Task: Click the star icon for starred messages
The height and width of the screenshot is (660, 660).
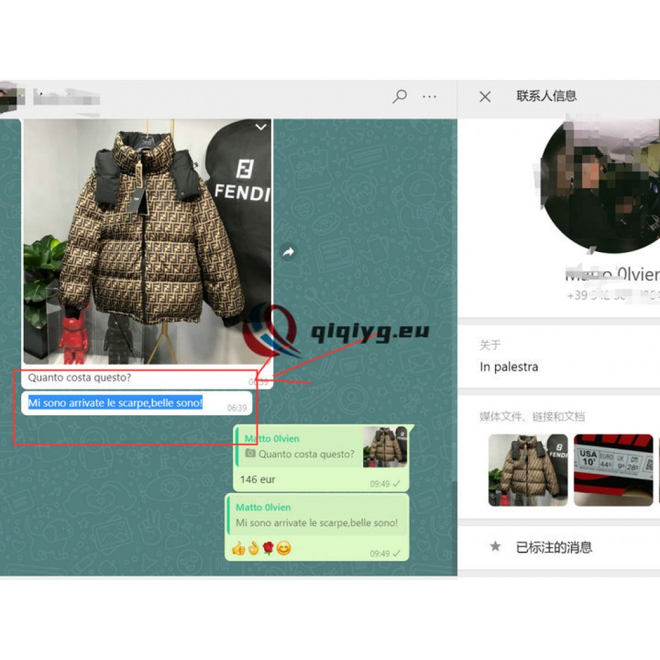Action: (x=496, y=546)
